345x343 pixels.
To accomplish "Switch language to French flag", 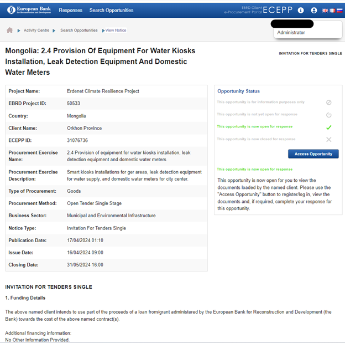I will (x=332, y=11).
